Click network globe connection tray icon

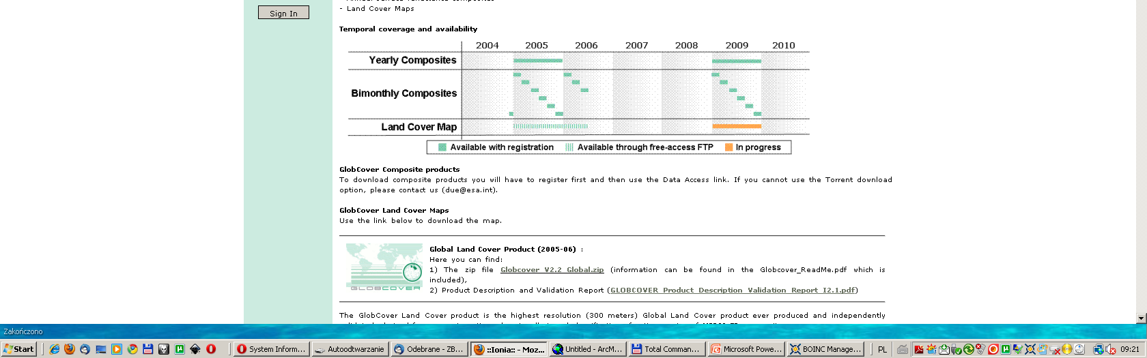[1099, 349]
